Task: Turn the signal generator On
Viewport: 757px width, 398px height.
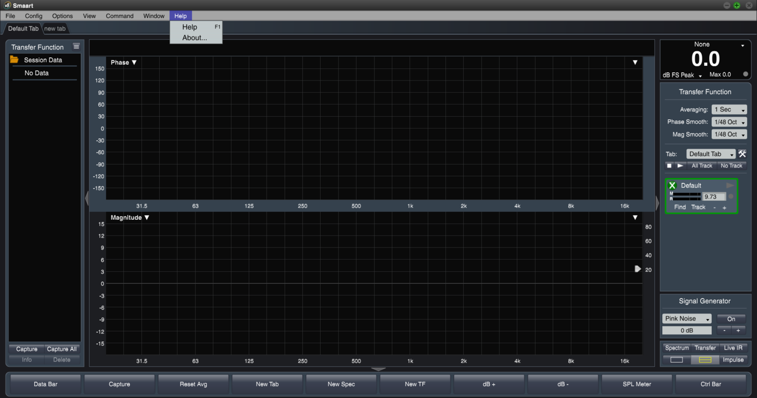Action: click(x=731, y=319)
